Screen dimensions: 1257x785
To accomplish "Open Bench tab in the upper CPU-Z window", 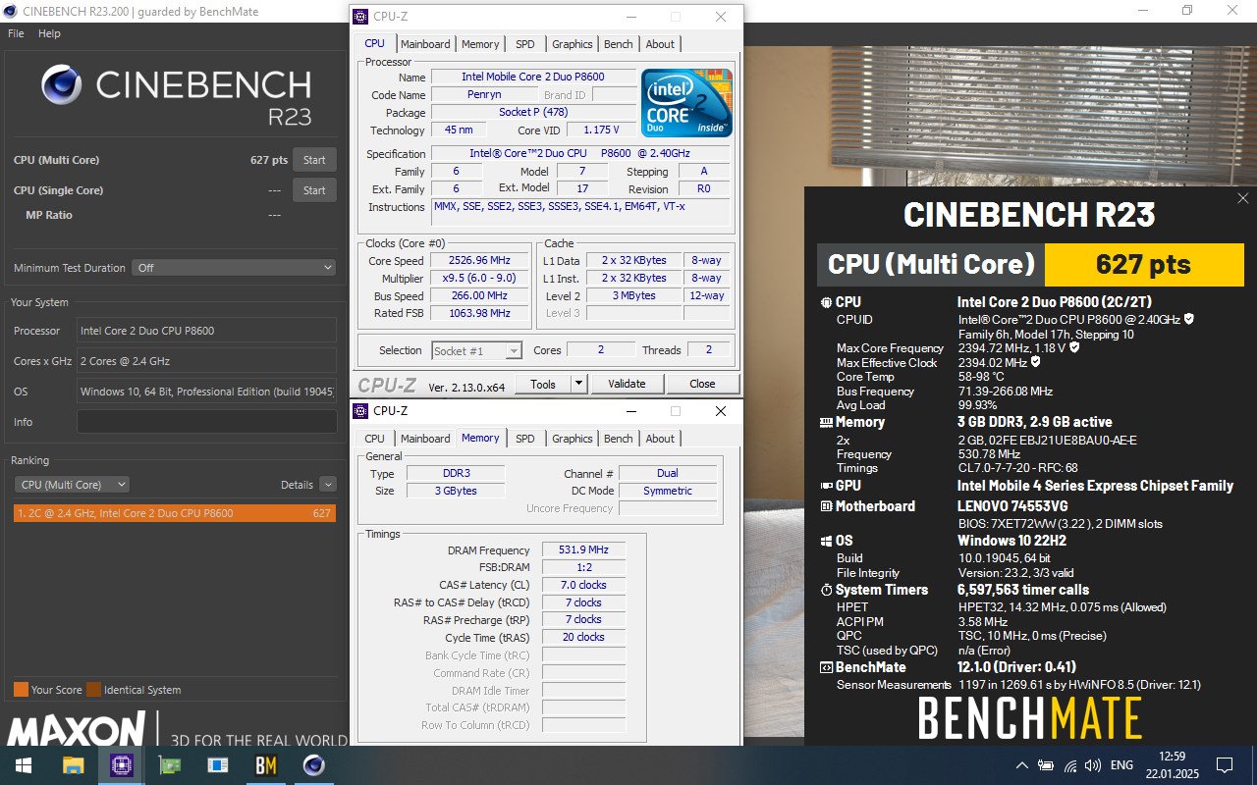I will [x=619, y=44].
